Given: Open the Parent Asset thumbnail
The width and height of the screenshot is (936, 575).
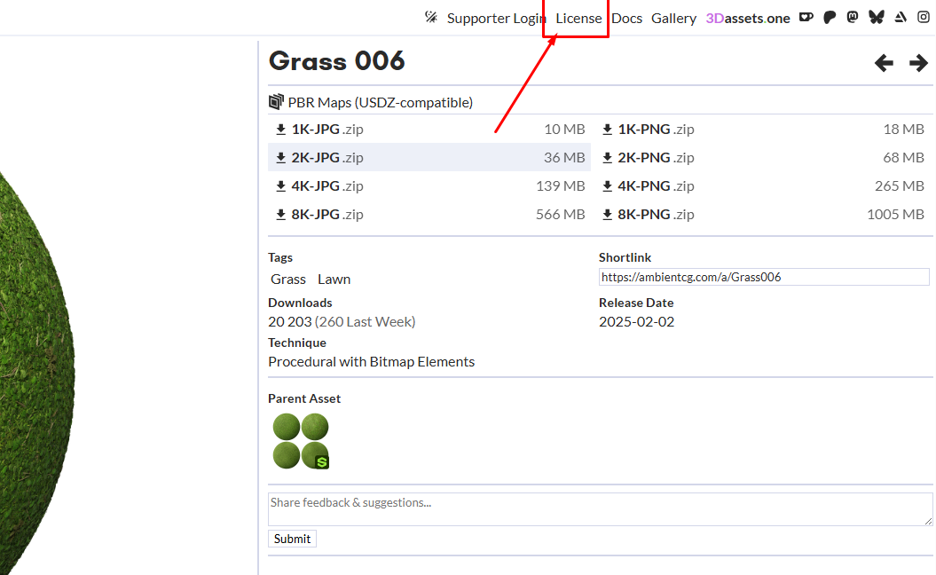Looking at the screenshot, I should click(301, 441).
